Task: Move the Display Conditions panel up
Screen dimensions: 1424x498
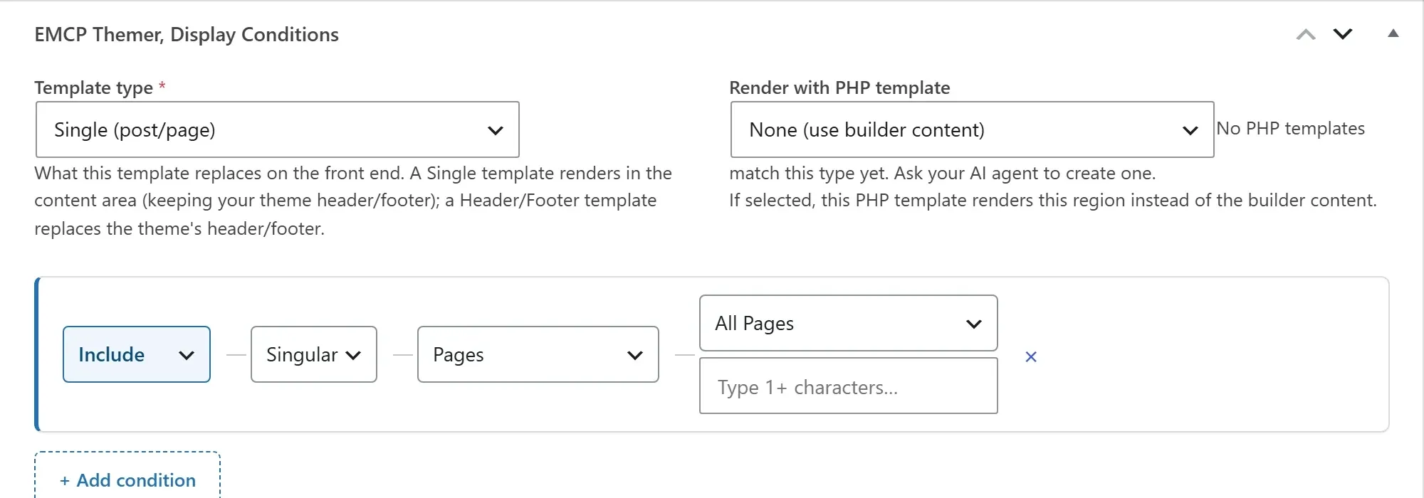Action: (1306, 34)
